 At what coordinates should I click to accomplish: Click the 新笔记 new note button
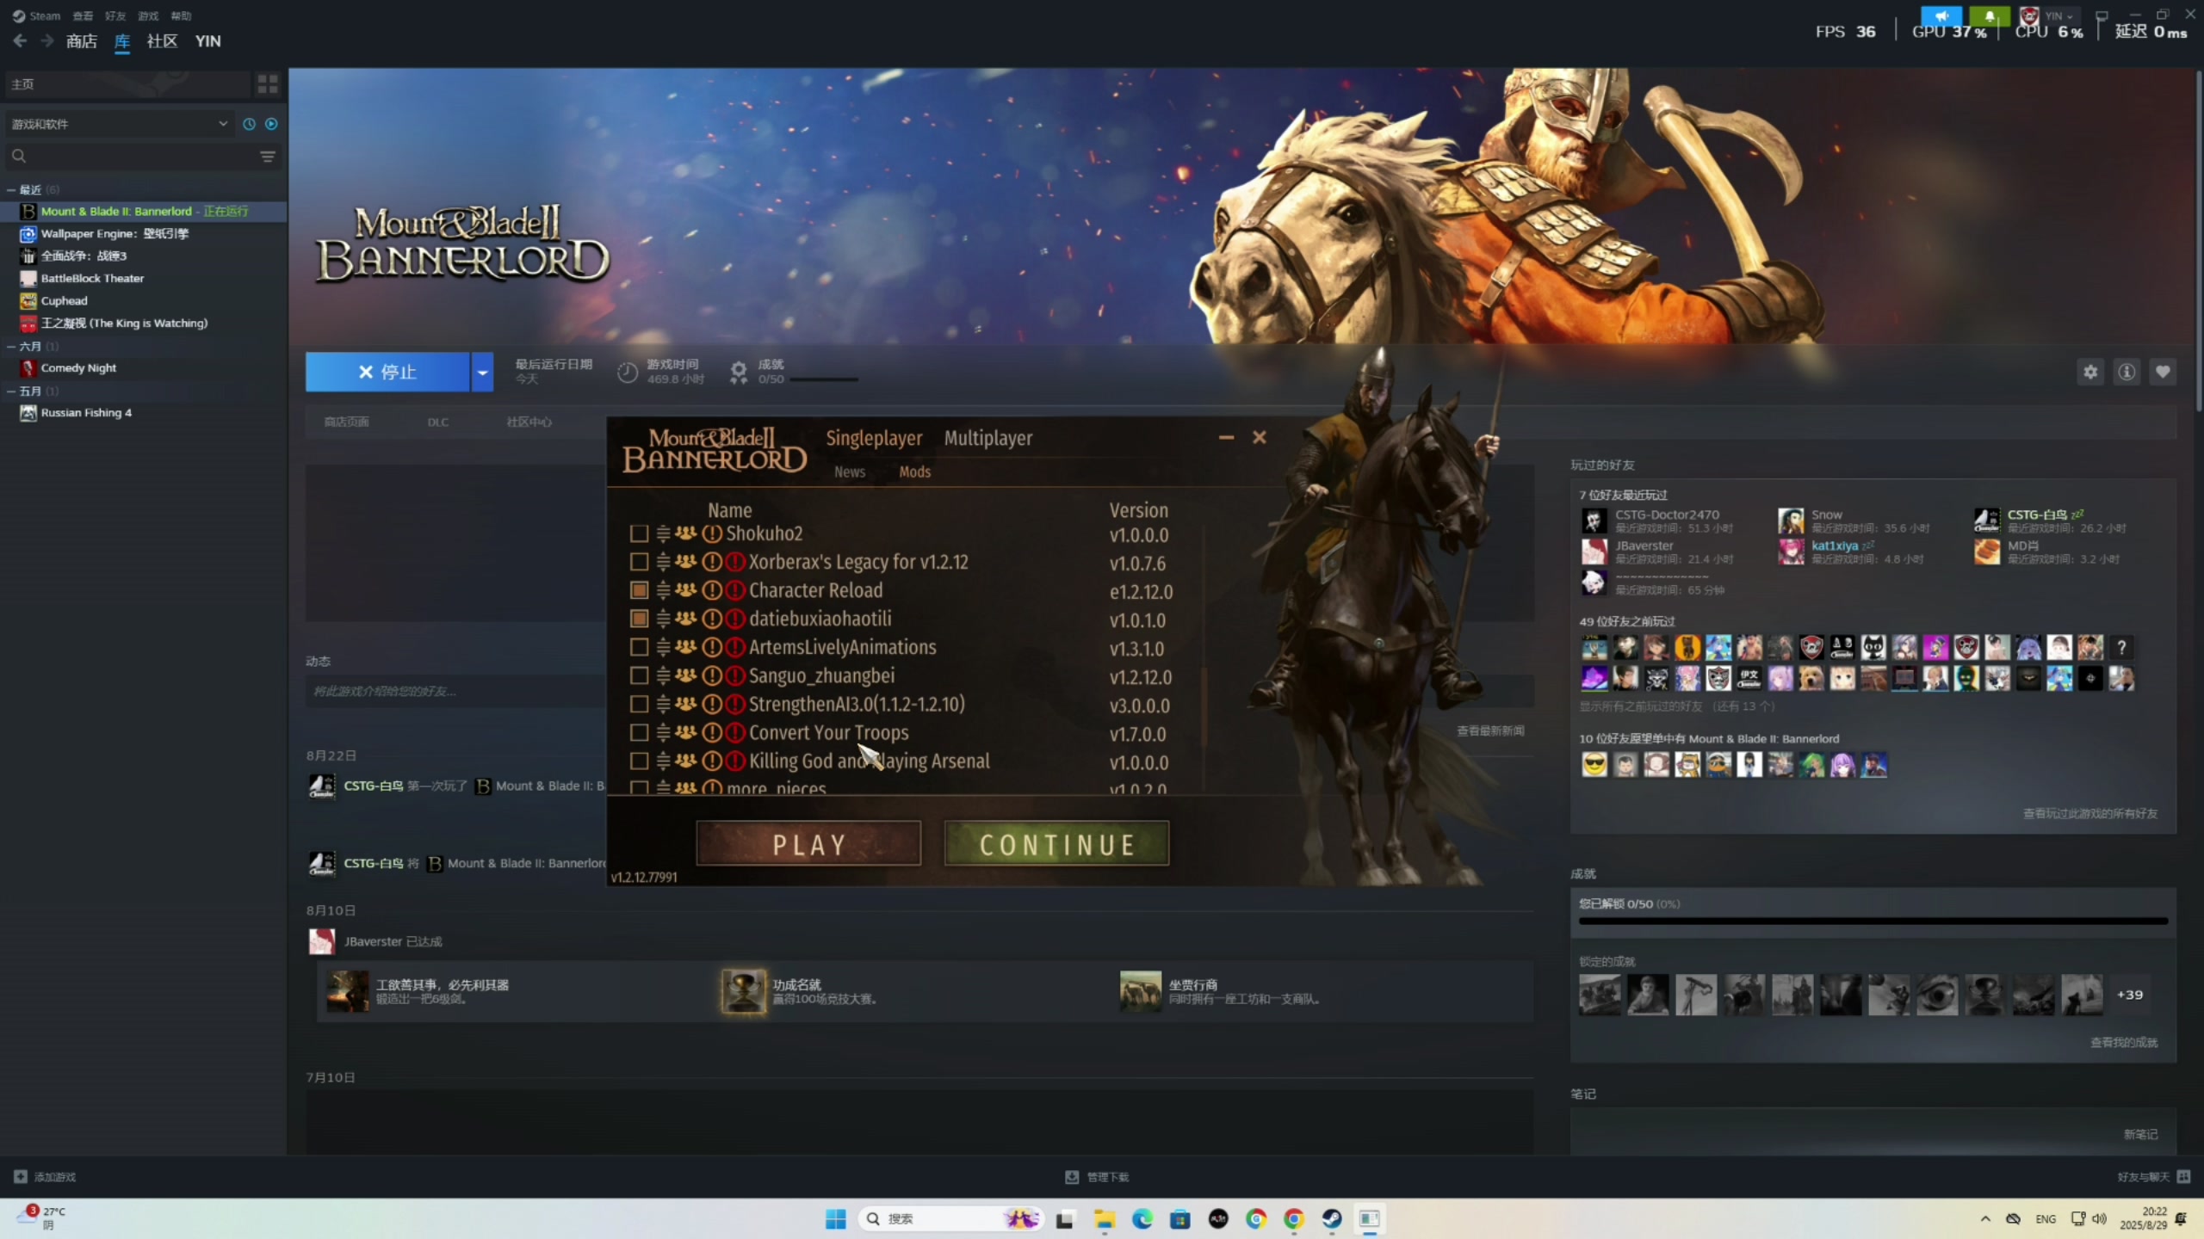(x=2140, y=1134)
